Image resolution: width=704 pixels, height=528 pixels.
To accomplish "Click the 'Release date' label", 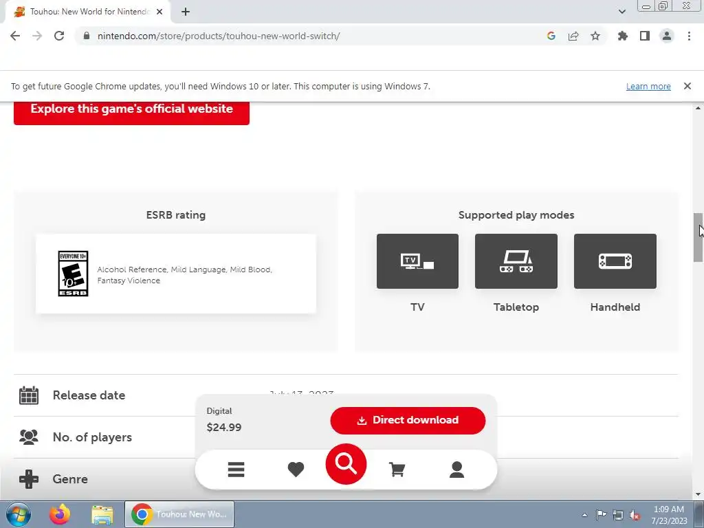I will click(x=89, y=395).
